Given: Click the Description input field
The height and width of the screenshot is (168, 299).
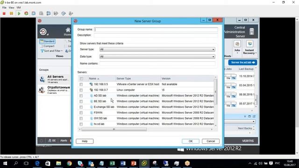Looking at the screenshot, I should [156, 35].
